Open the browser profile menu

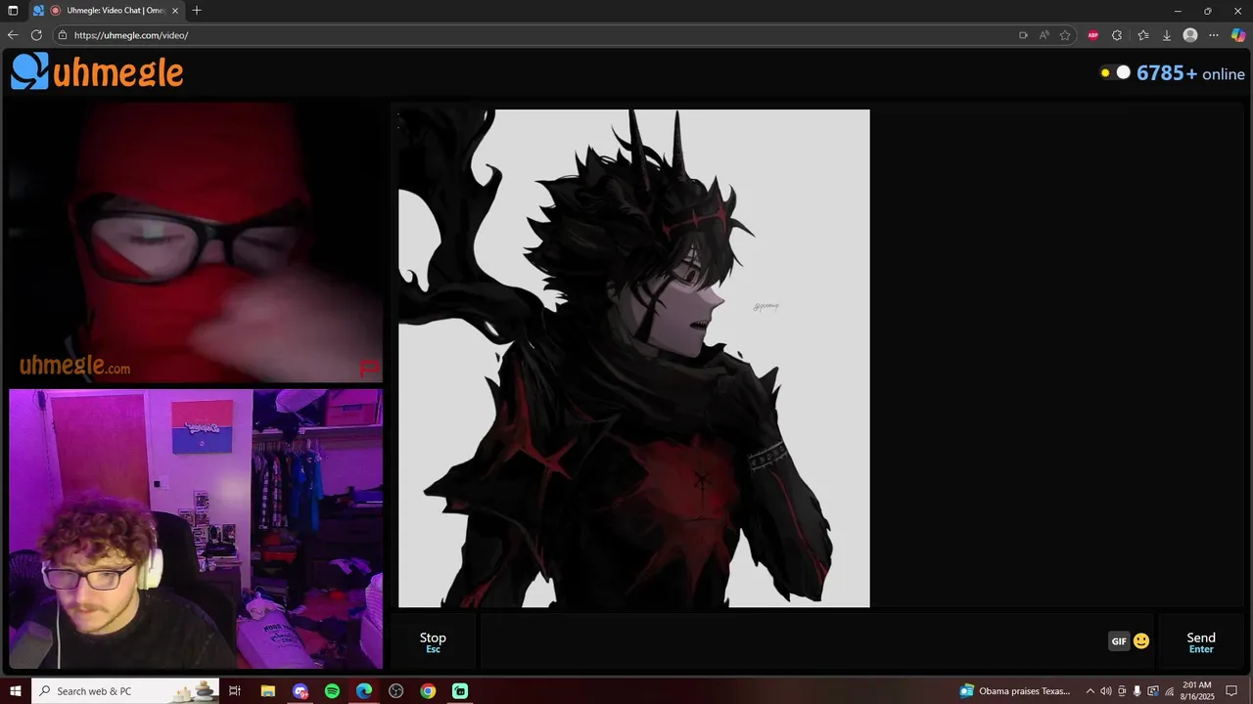(1190, 35)
